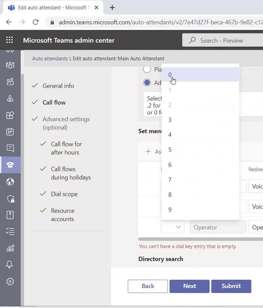Click the Meetings calendar icon in sidebar
The height and width of the screenshot is (308, 263).
[x=10, y=132]
